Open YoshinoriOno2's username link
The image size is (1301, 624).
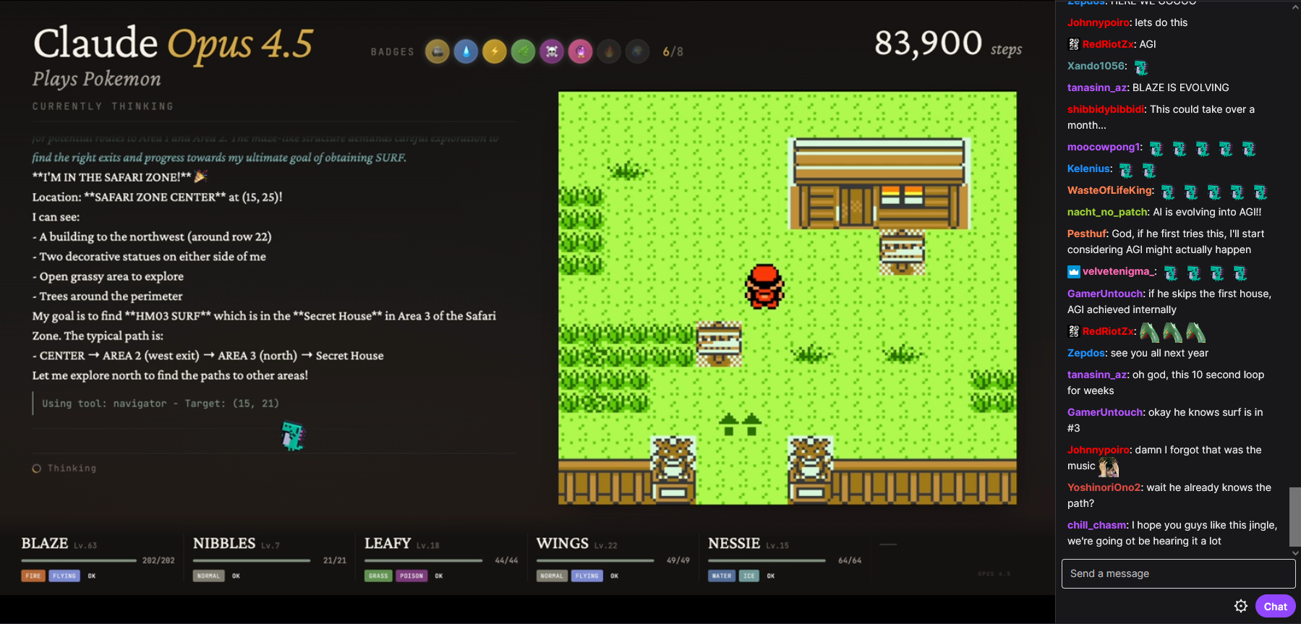(x=1105, y=487)
